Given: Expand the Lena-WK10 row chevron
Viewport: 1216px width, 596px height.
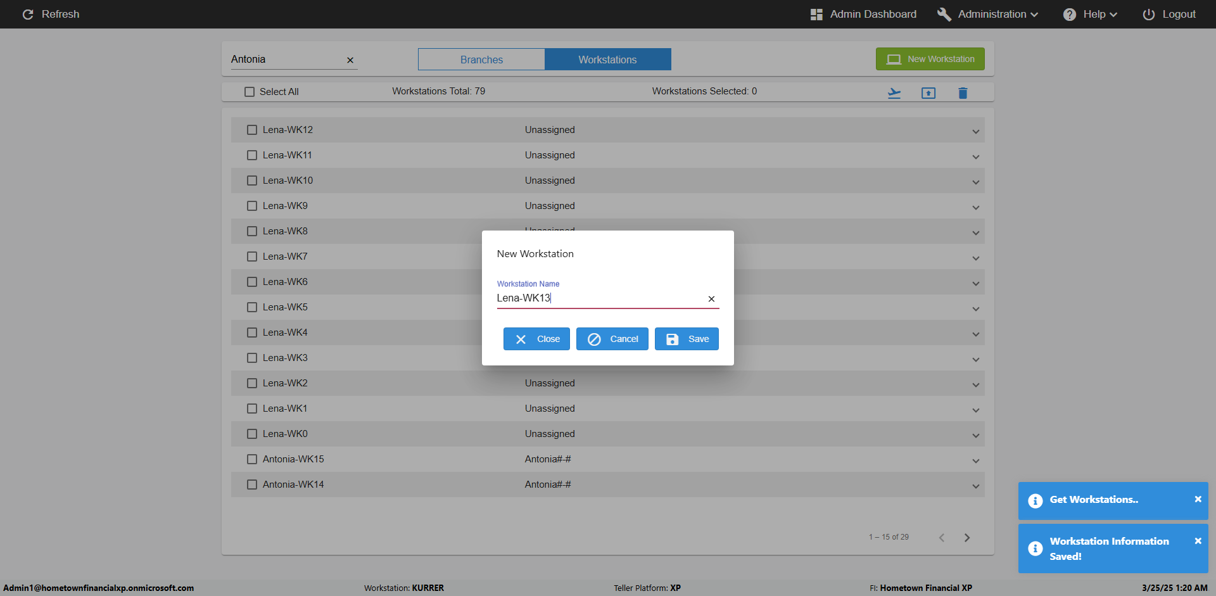Looking at the screenshot, I should [x=976, y=182].
